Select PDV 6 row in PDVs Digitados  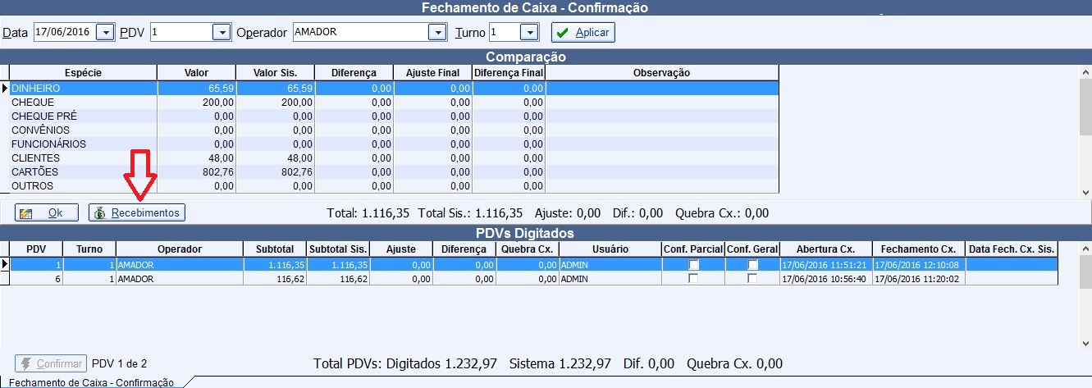pyautogui.click(x=164, y=279)
